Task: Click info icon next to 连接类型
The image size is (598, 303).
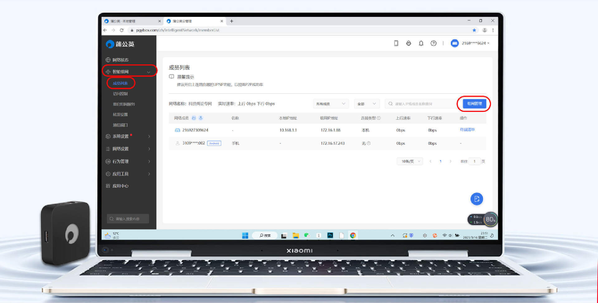Action: pyautogui.click(x=379, y=118)
